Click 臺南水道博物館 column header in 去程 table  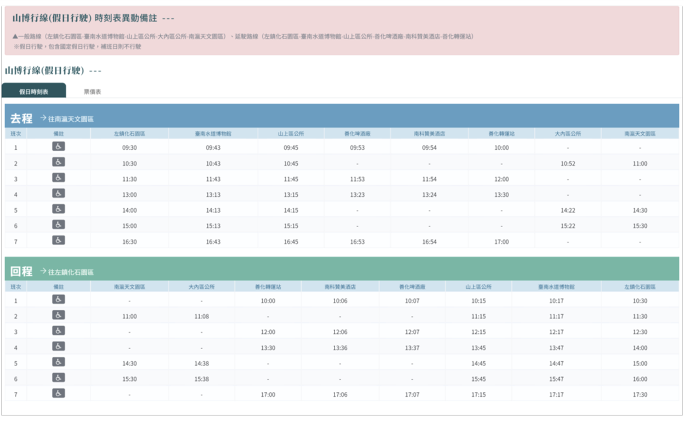pos(213,134)
